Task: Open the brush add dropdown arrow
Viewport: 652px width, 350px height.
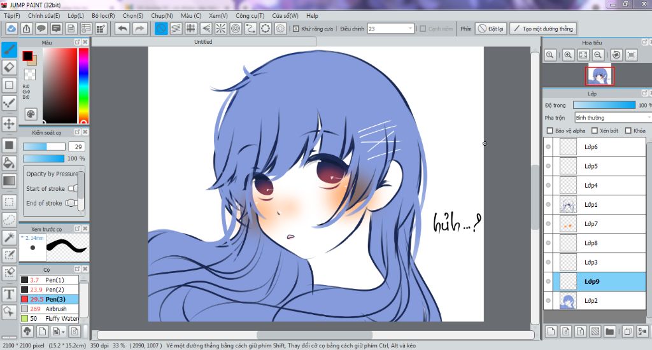Action: (x=63, y=332)
